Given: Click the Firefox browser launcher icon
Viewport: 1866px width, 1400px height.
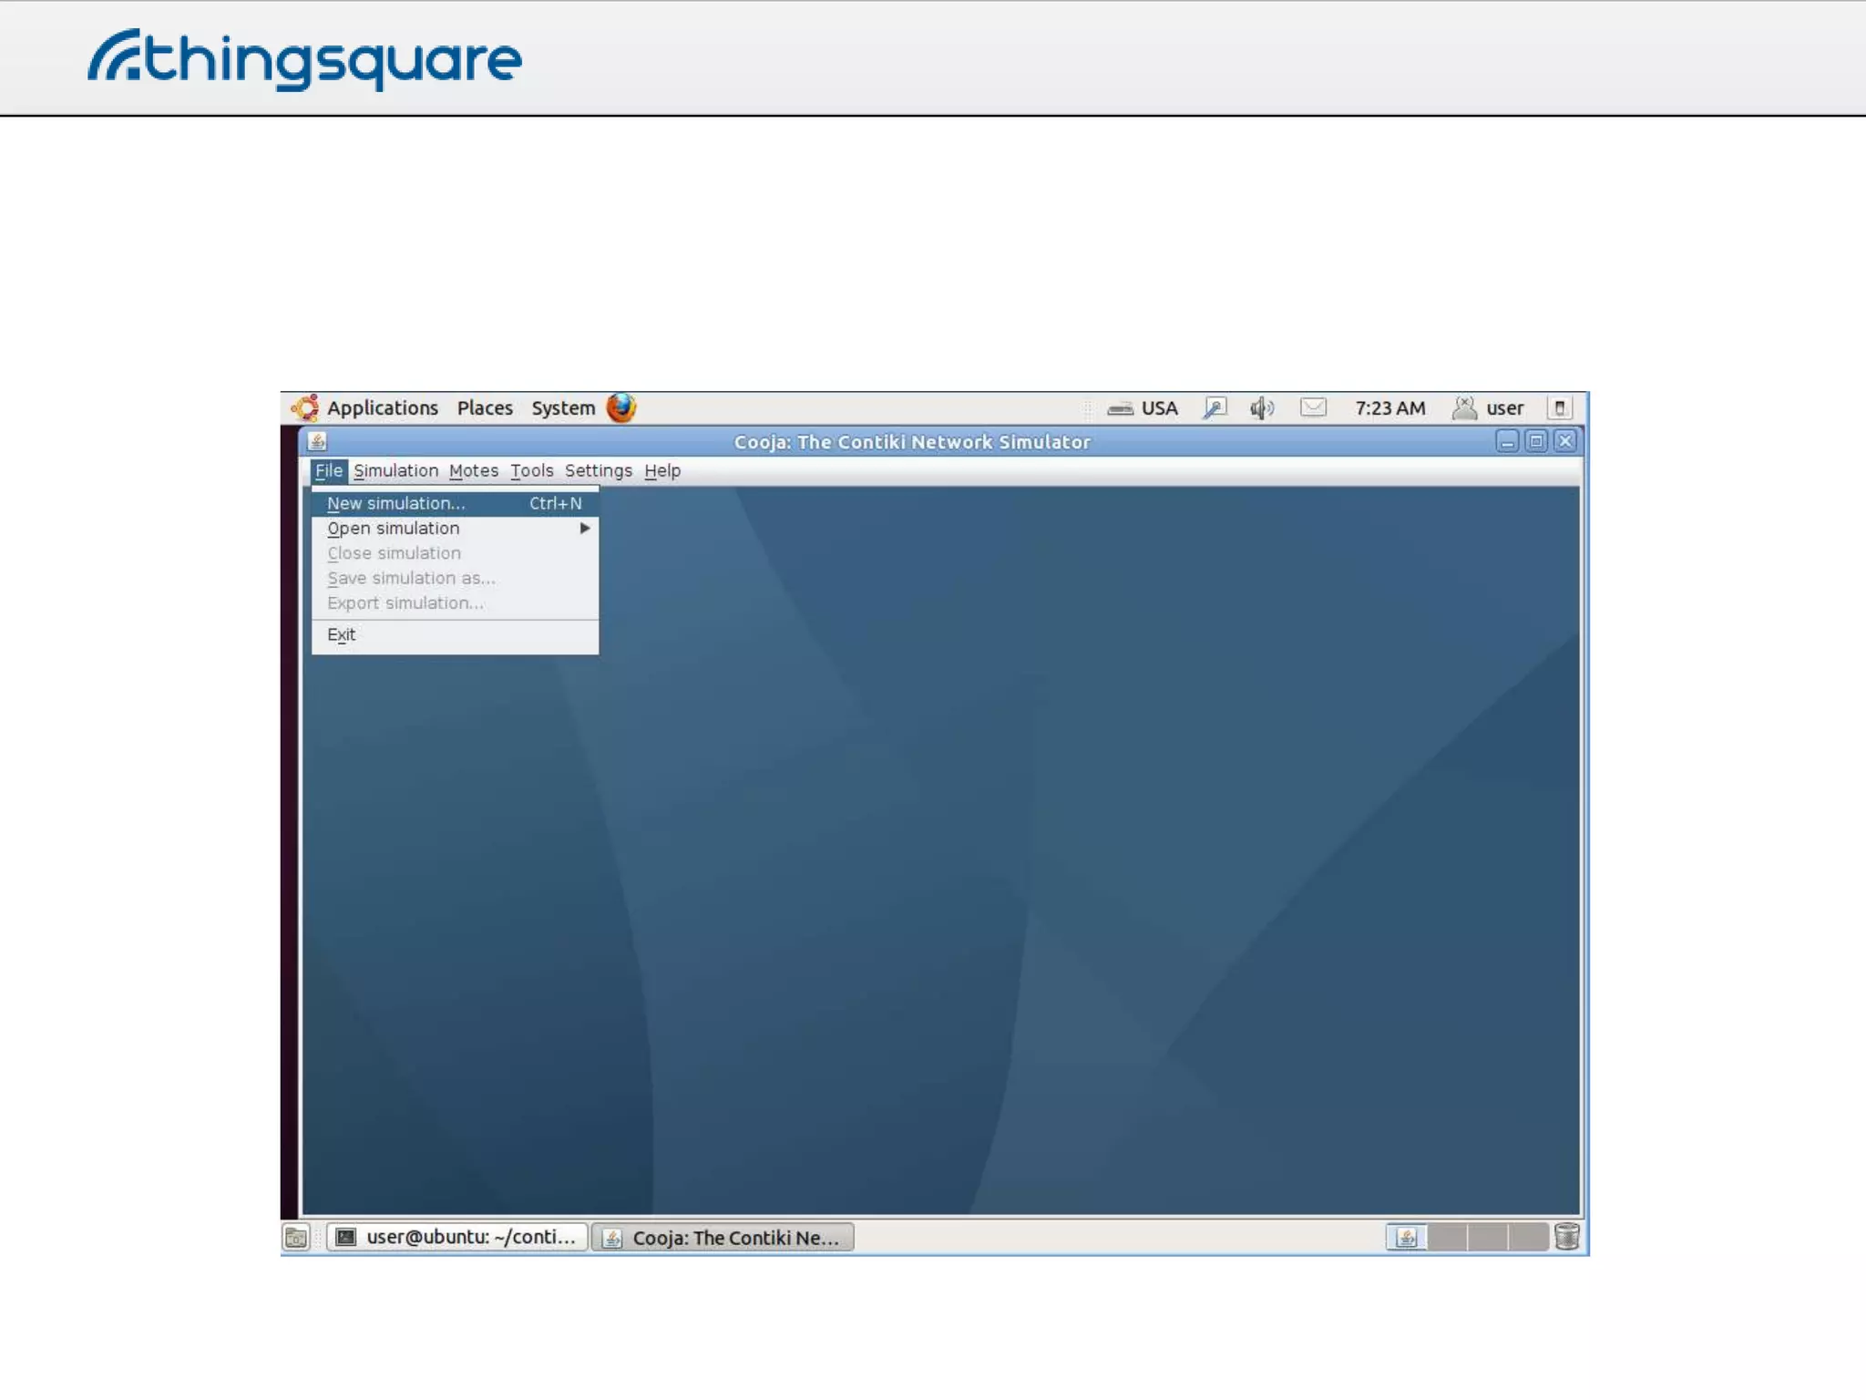Looking at the screenshot, I should coord(621,407).
